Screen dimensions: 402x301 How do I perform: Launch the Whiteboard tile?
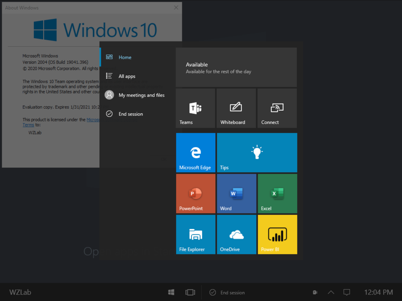236,108
